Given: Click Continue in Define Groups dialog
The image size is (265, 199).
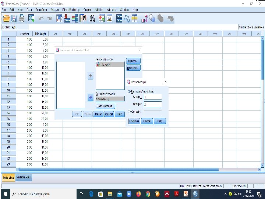Looking at the screenshot, I should 134,121.
